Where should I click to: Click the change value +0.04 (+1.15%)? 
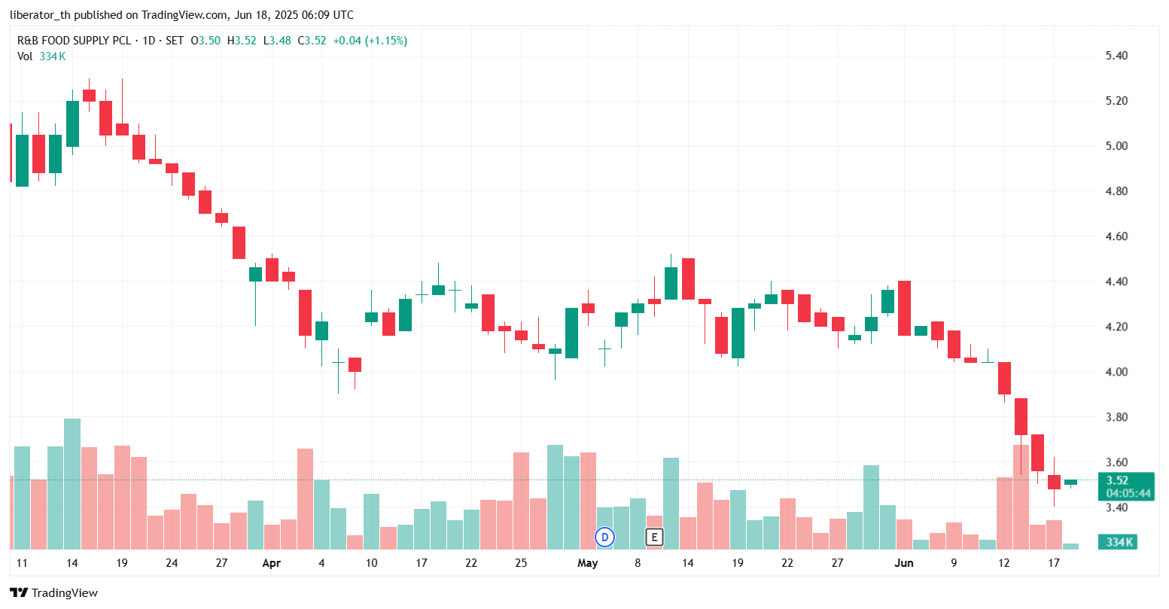370,41
